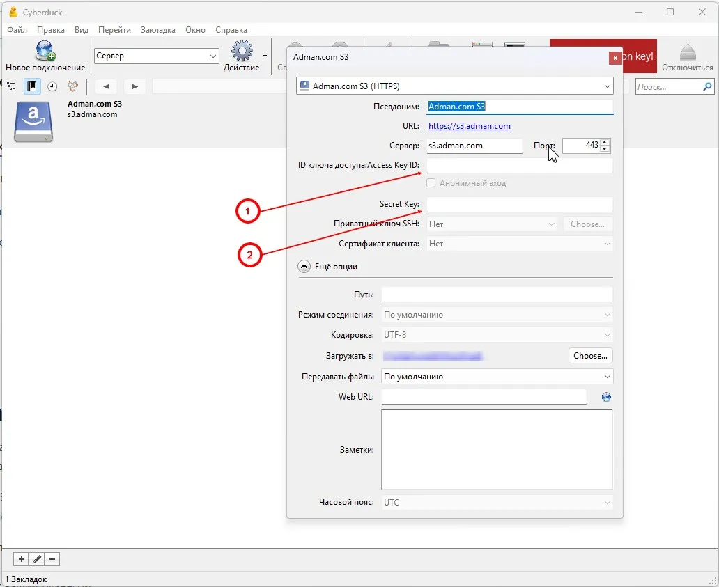Click the Заметки notes text area
This screenshot has width=719, height=587.
tap(497, 450)
